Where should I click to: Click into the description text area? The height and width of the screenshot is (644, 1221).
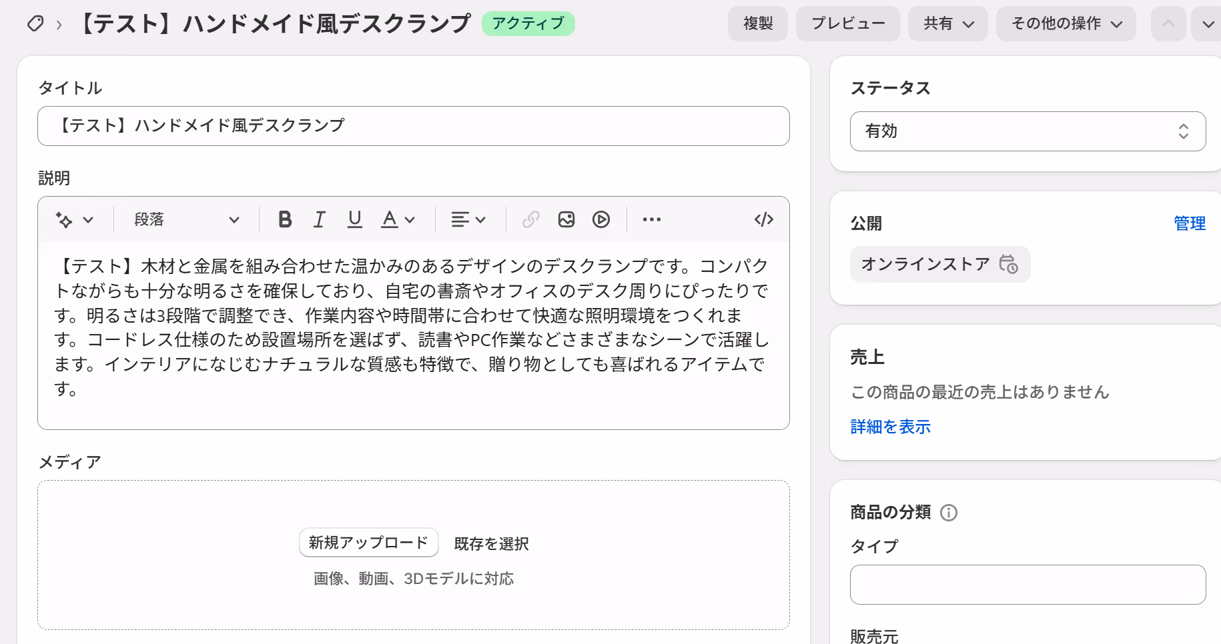414,335
